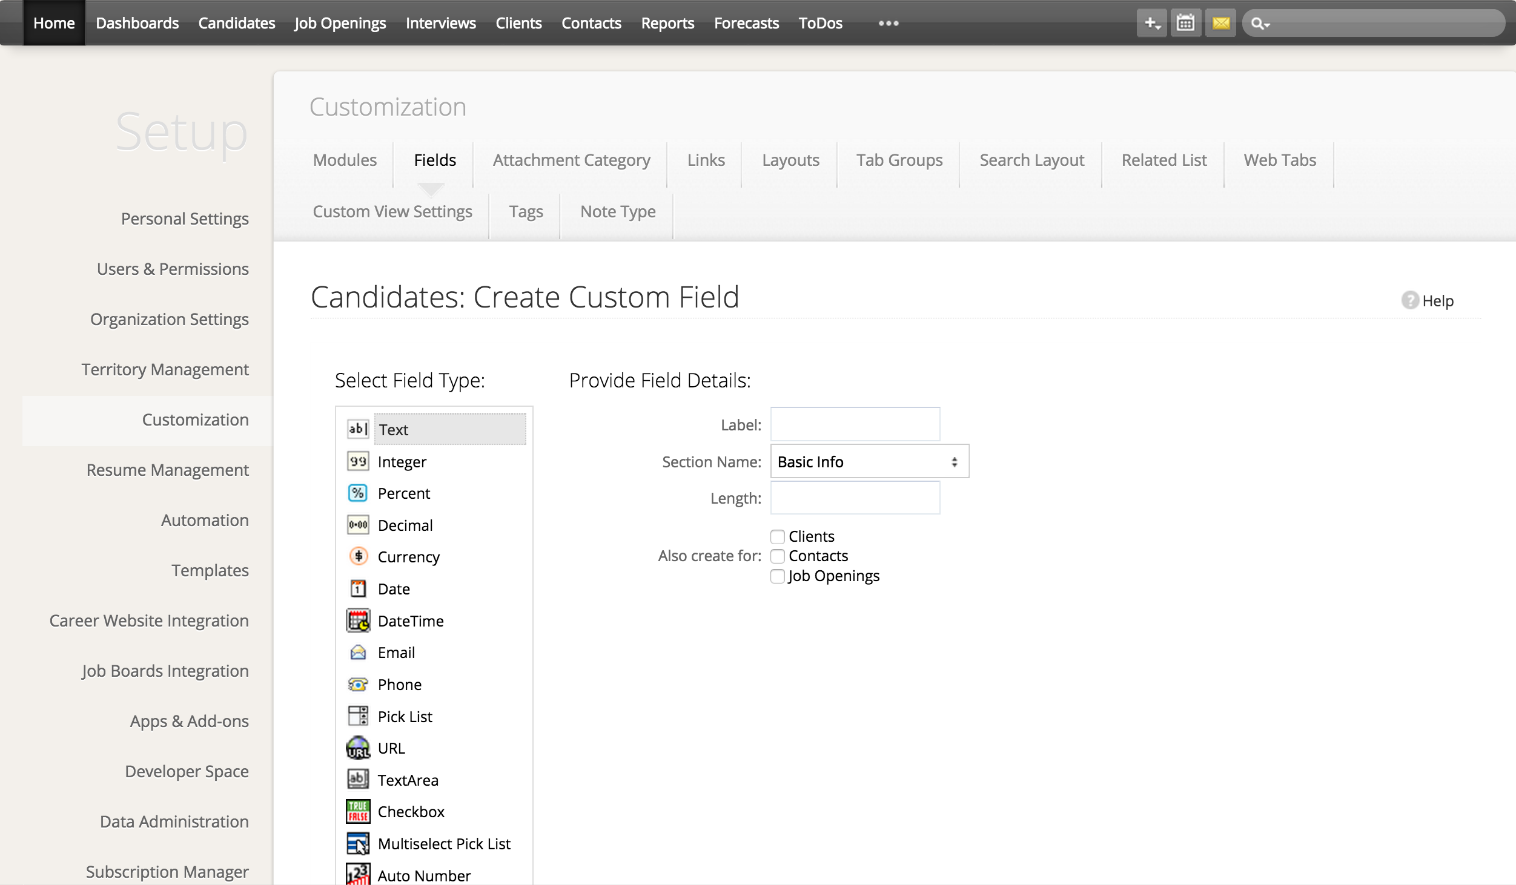
Task: Open the Forecasts menu item
Action: (746, 23)
